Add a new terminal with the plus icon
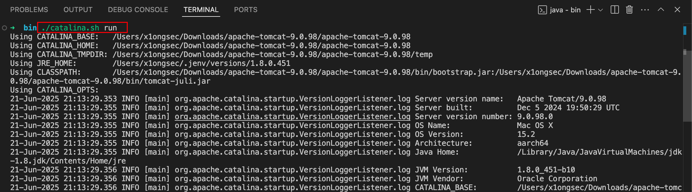This screenshot has width=692, height=192. click(590, 10)
